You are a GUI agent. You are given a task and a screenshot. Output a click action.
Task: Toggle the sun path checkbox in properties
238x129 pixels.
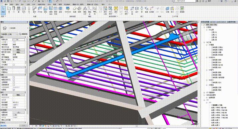[x=14, y=64]
